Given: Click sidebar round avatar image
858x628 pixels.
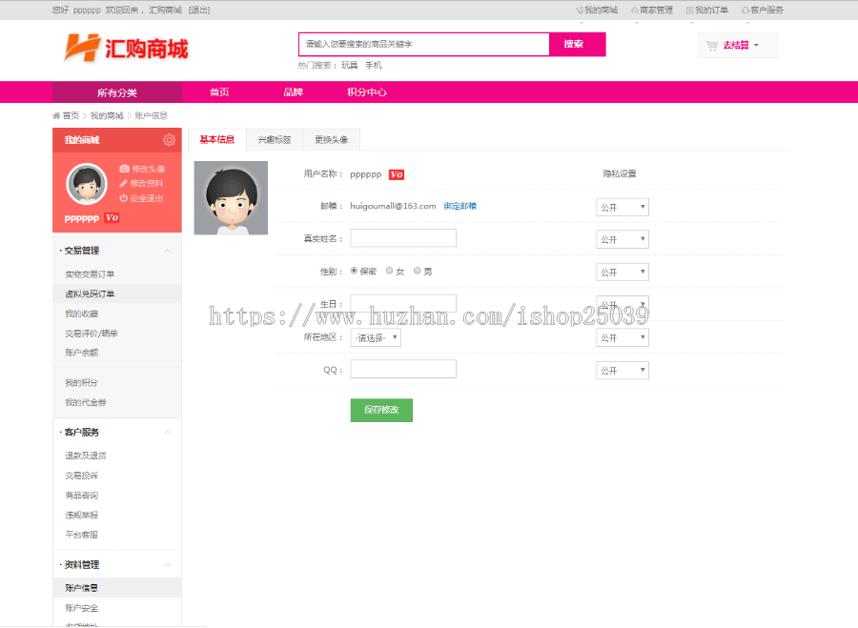Looking at the screenshot, I should pos(87,184).
